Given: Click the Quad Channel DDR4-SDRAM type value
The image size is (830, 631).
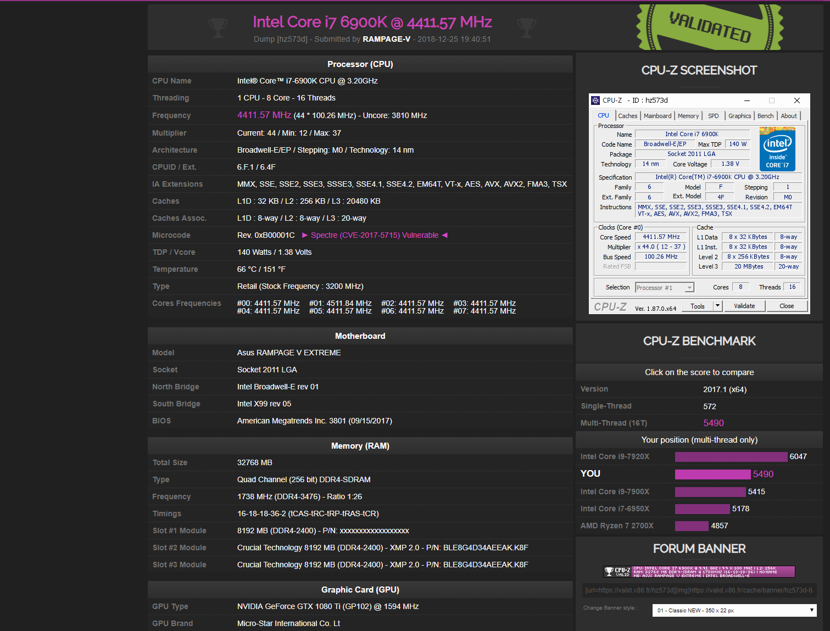Looking at the screenshot, I should [x=304, y=479].
